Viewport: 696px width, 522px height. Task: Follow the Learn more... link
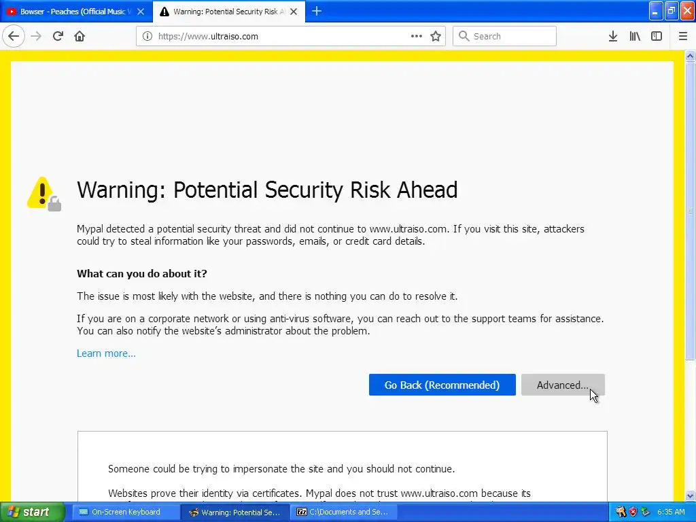coord(106,353)
